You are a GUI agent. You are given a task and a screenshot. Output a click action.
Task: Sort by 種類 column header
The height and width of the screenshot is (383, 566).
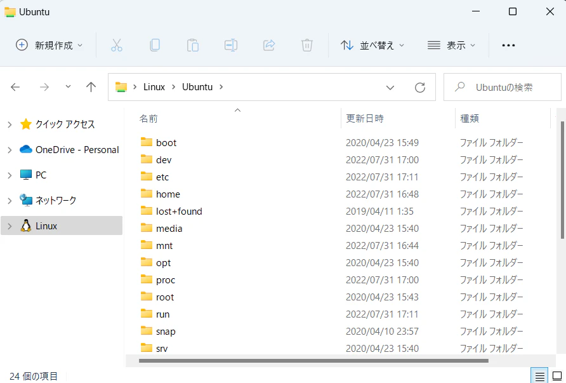coord(470,119)
